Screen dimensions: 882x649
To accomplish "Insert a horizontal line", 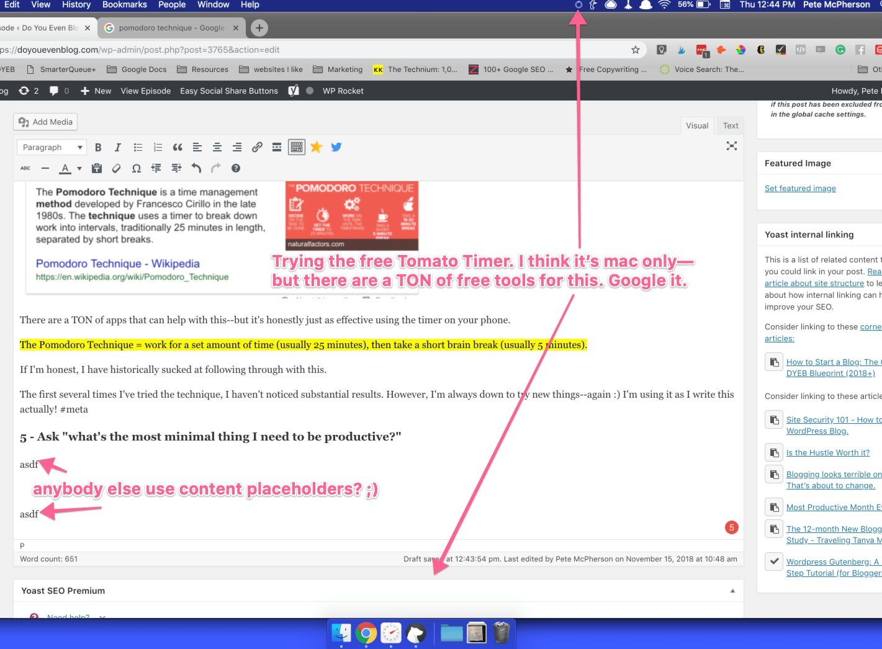I will [45, 168].
